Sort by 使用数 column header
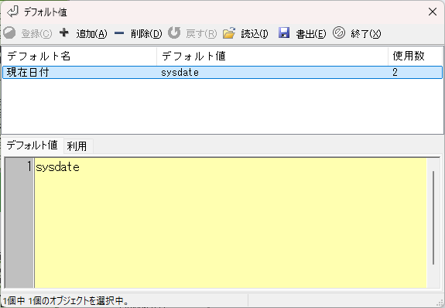Screen dimensions: 445x308 coord(415,56)
